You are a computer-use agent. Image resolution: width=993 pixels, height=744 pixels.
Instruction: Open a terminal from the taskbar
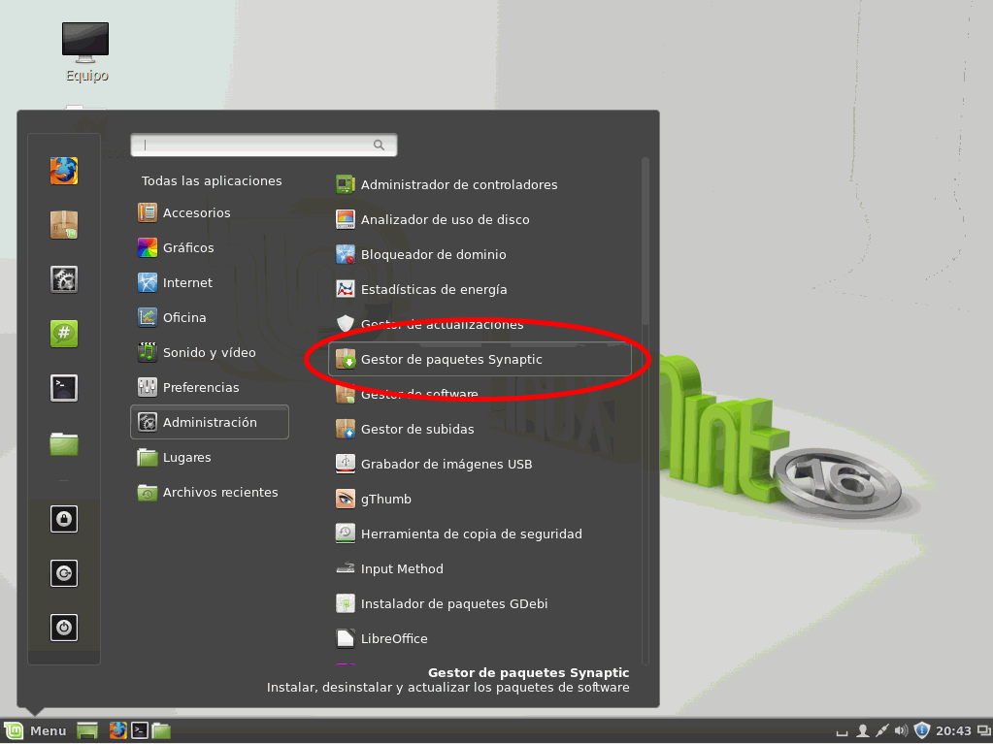139,730
